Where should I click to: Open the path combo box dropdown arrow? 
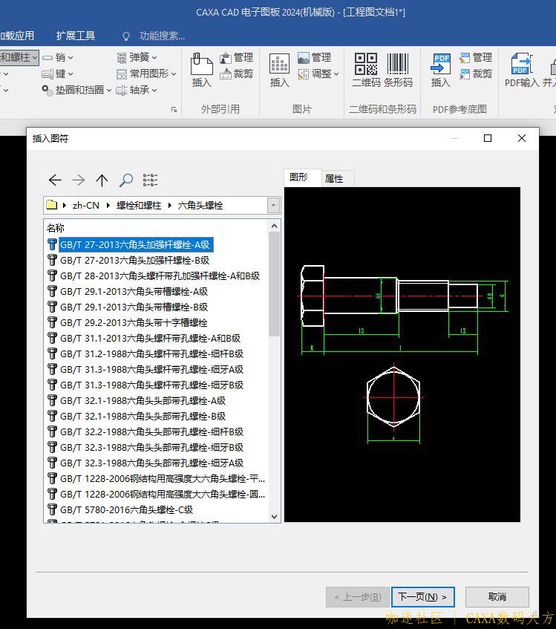tap(273, 206)
